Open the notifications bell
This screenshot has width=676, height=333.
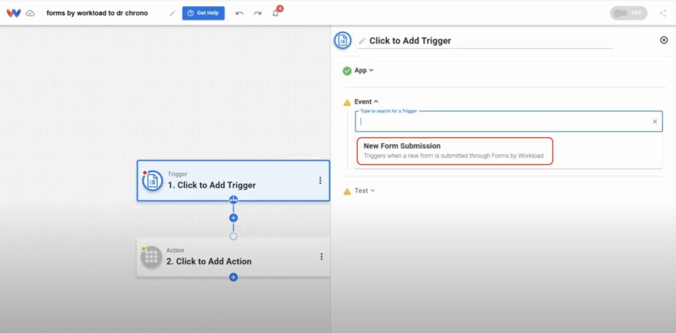point(275,13)
